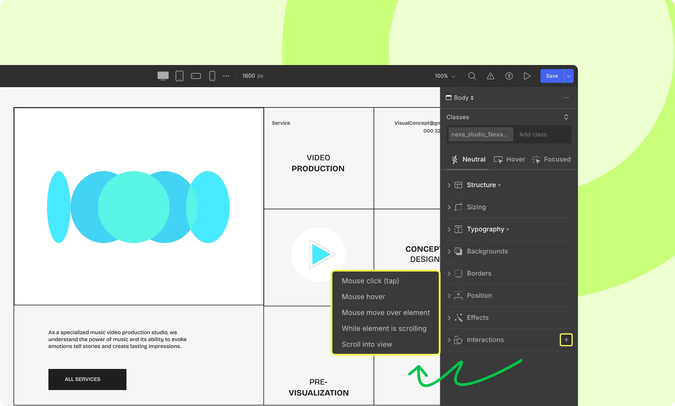Expand the Position section chevron
The image size is (675, 406).
tap(449, 296)
